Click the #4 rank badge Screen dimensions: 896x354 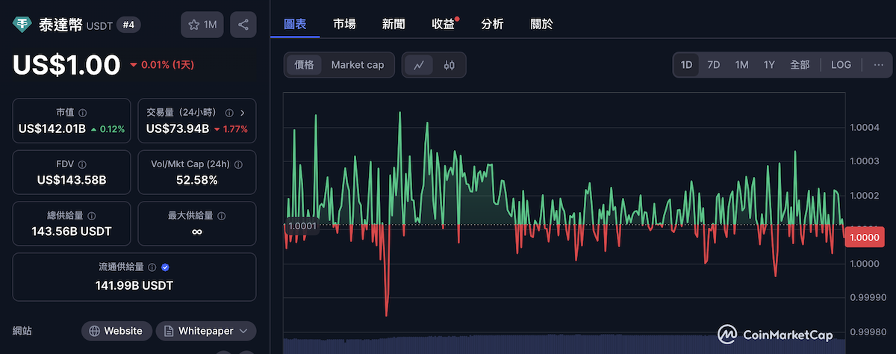pos(129,25)
